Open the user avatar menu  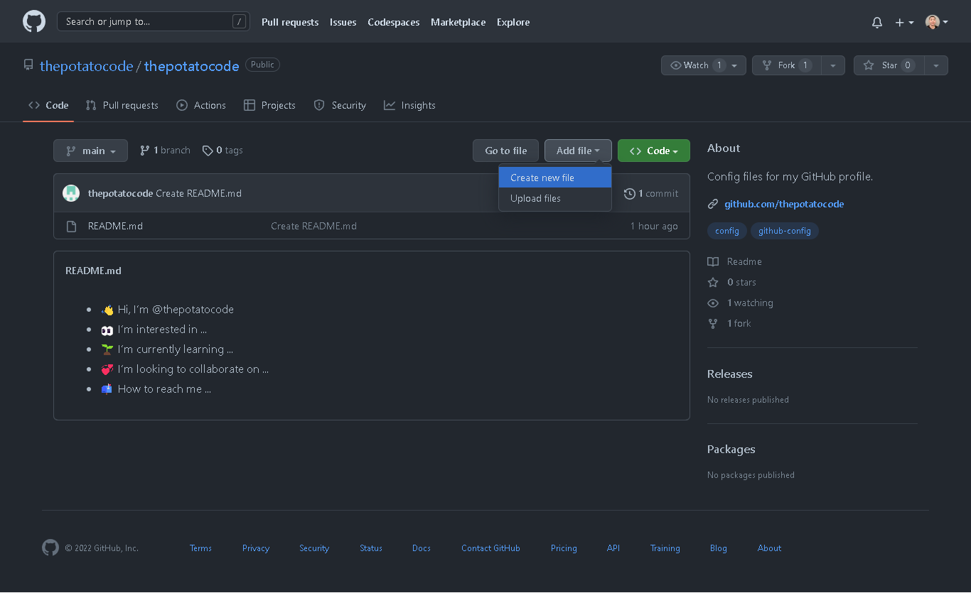pyautogui.click(x=937, y=23)
